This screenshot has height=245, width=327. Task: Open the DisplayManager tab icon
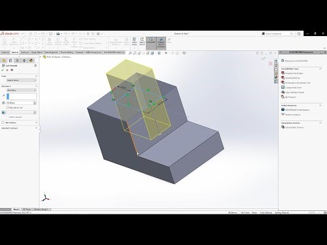point(31,61)
